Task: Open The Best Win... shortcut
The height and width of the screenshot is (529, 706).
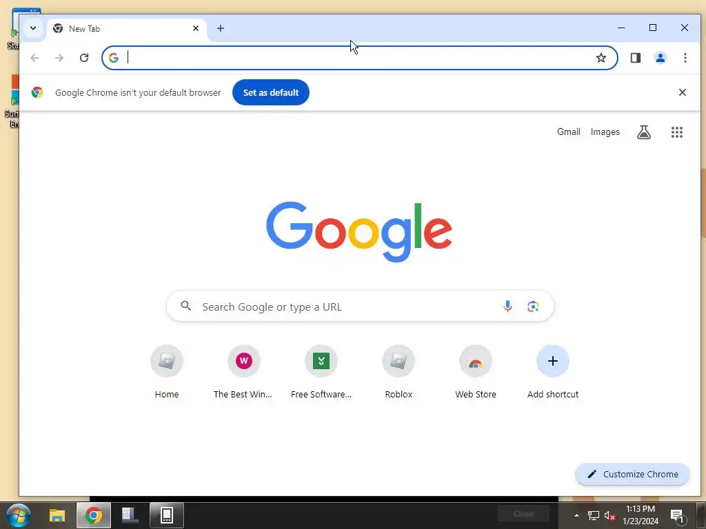Action: (x=243, y=373)
